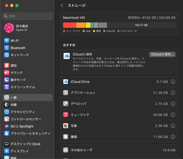
Task: Click the 写真 Photos flower icon
Action: 66,126
